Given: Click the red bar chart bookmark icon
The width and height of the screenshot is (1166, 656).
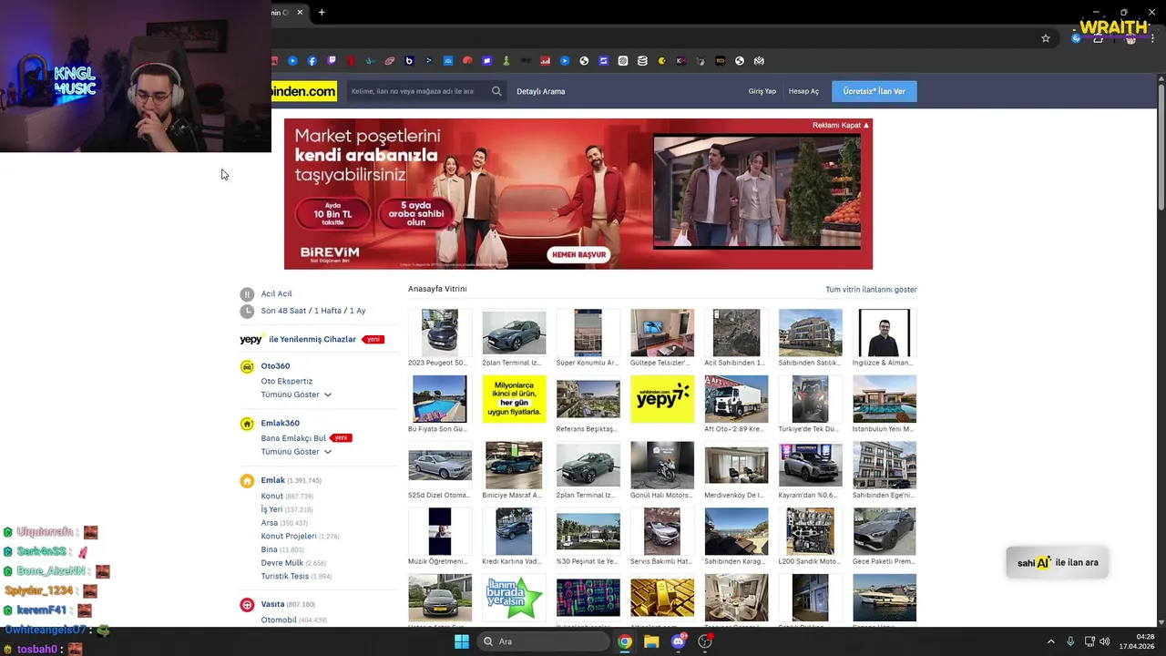Looking at the screenshot, I should [x=546, y=61].
